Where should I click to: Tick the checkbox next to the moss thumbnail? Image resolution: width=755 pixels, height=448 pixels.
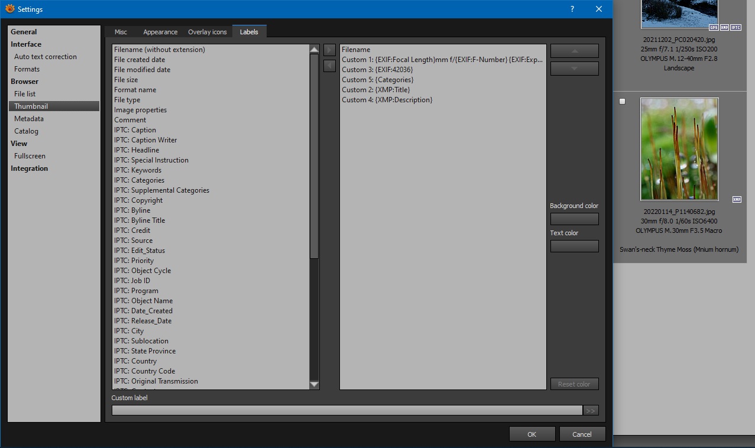pyautogui.click(x=622, y=102)
